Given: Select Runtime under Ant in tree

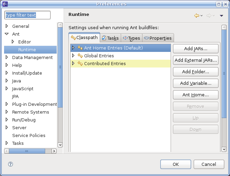Looking at the screenshot, I should point(31,50).
